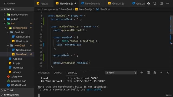Click the index.css file icon
The width and height of the screenshot is (173, 97).
tap(10, 68)
